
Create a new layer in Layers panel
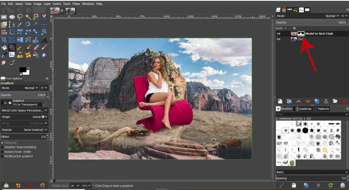point(280,101)
